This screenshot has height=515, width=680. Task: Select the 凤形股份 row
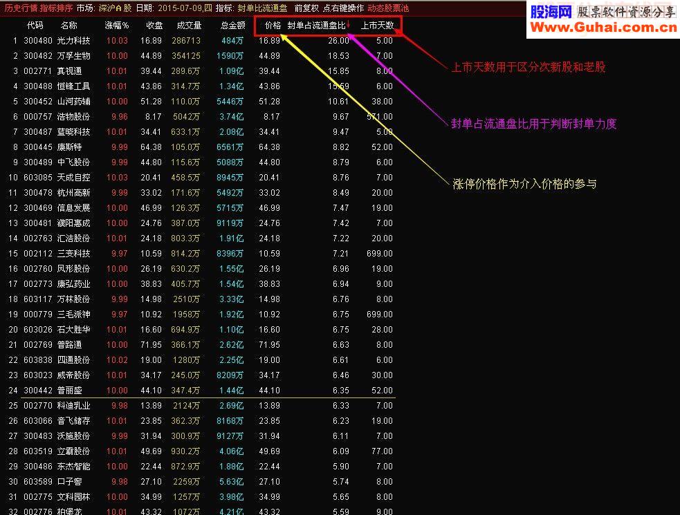(x=202, y=269)
